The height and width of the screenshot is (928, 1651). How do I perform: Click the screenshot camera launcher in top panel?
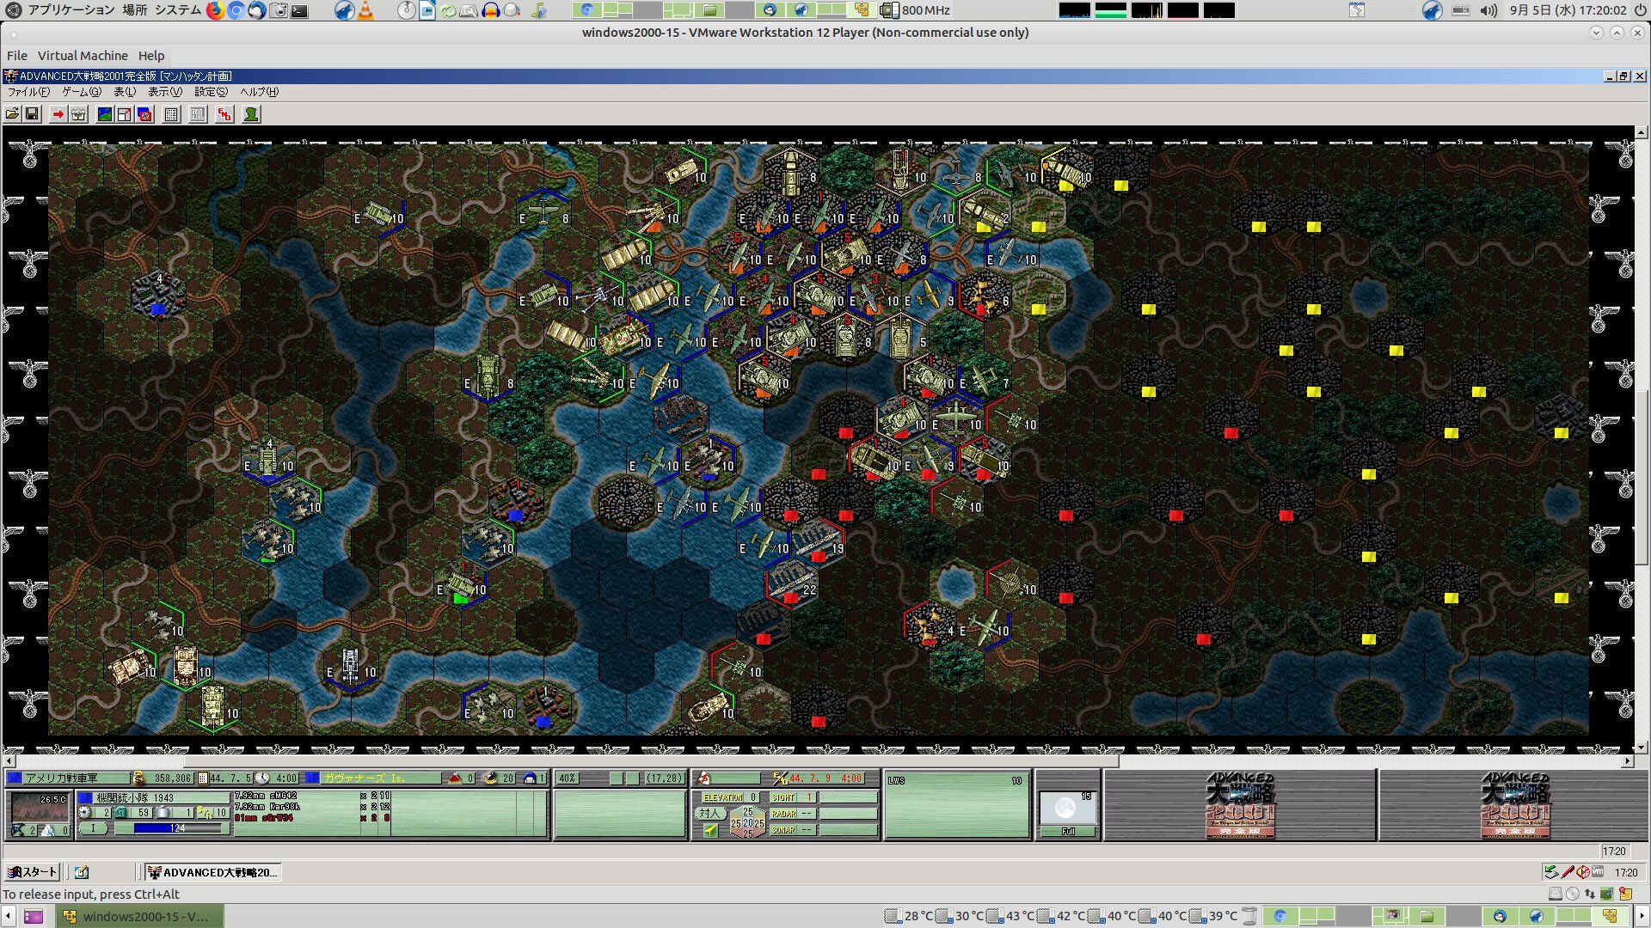click(x=279, y=10)
